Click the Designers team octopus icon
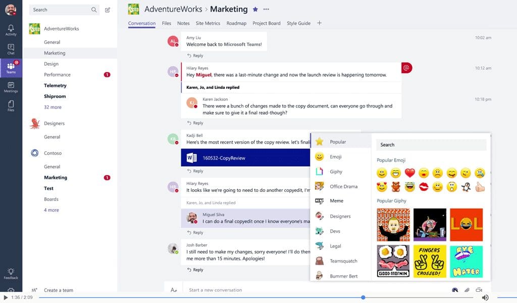This screenshot has width=517, height=303. point(35,123)
